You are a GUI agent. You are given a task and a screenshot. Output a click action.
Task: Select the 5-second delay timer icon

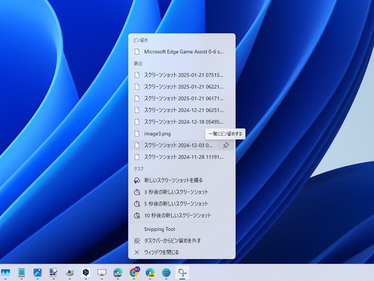pyautogui.click(x=137, y=204)
